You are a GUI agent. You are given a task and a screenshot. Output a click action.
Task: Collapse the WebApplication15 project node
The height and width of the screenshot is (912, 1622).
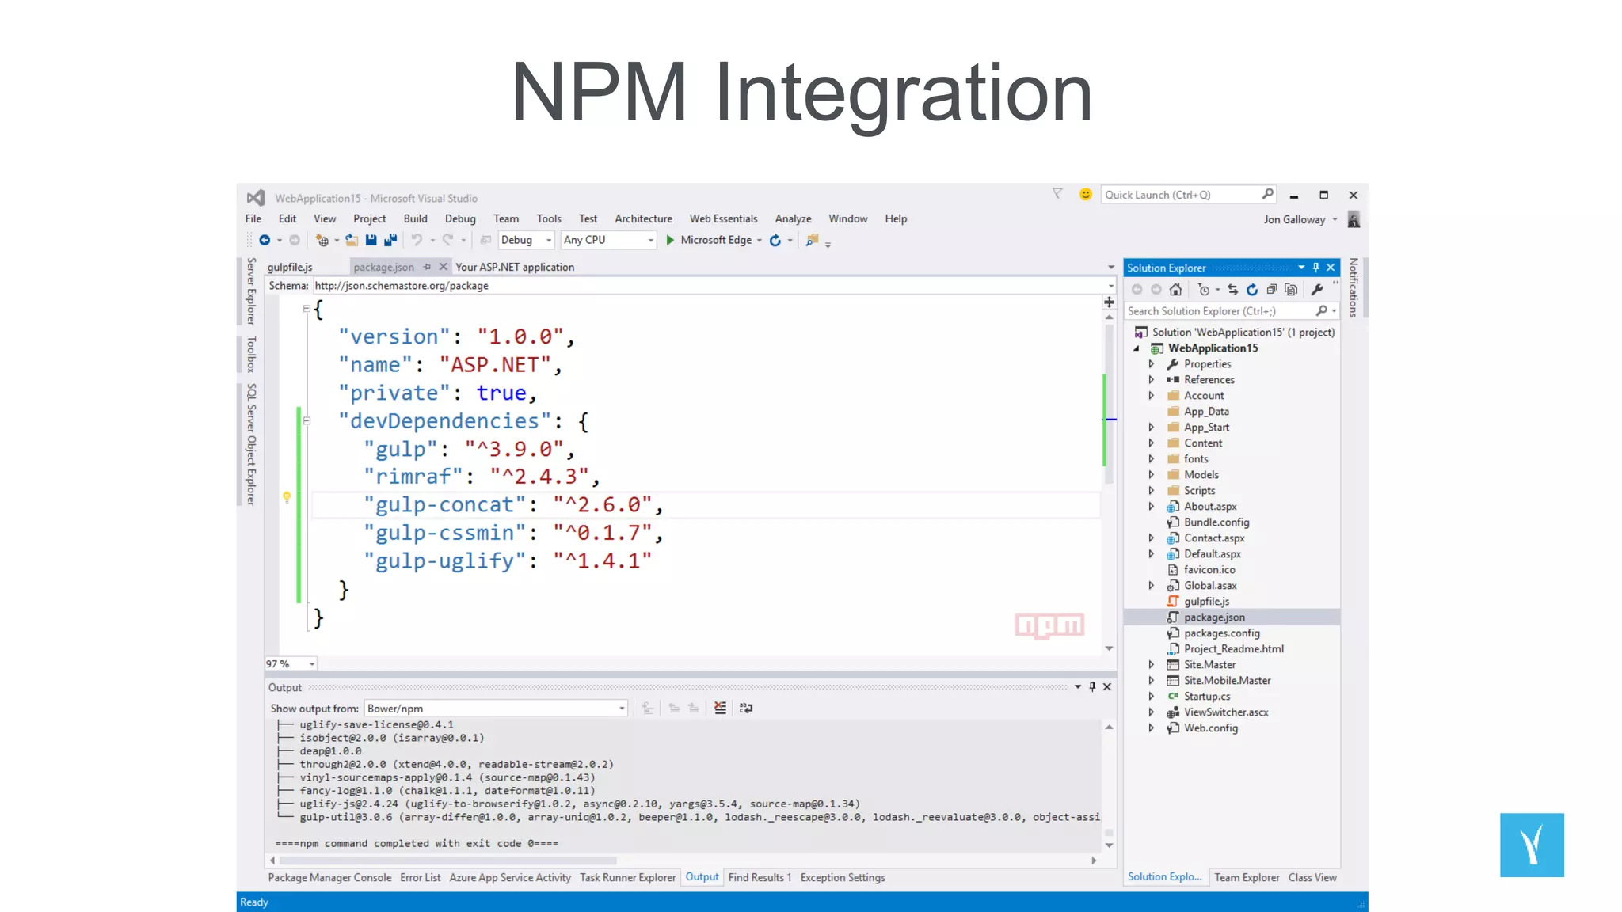[1137, 348]
